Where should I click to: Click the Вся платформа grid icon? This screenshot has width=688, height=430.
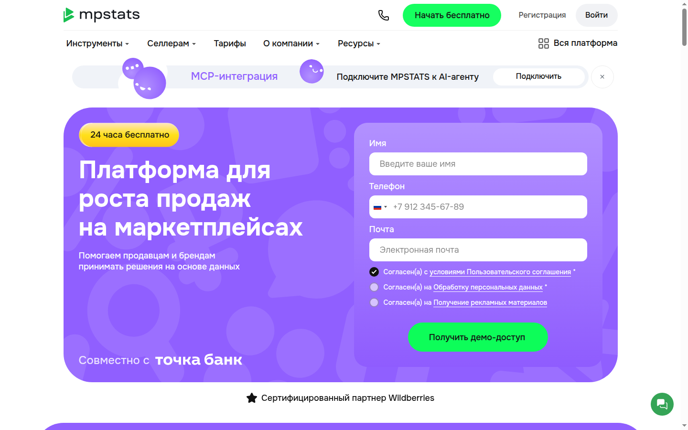tap(544, 43)
